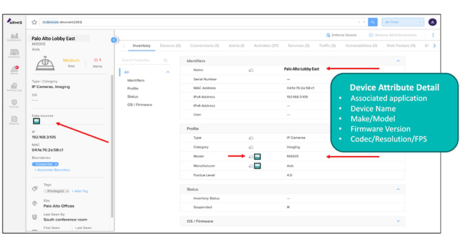Click the cloud icon in Name row
The image size is (462, 248).
(x=251, y=70)
